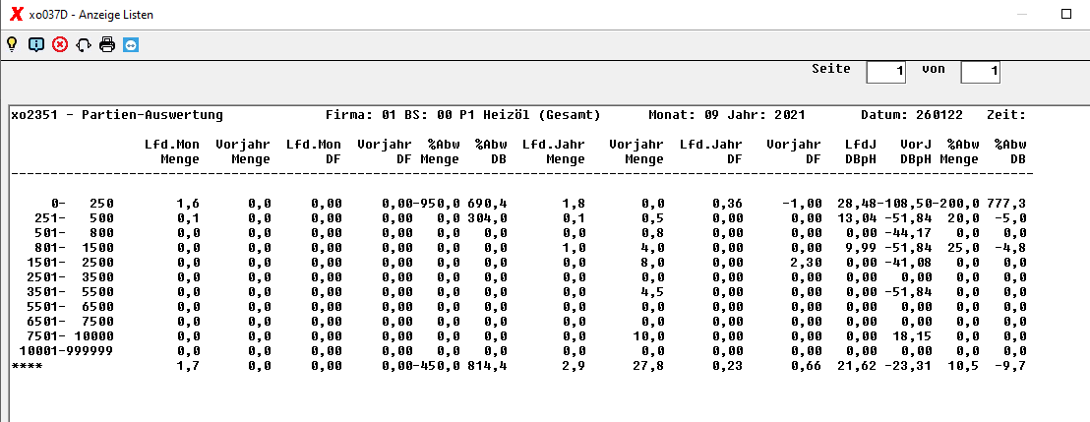
Task: Click the 'Jahr: 2021' header value
Action: [764, 115]
